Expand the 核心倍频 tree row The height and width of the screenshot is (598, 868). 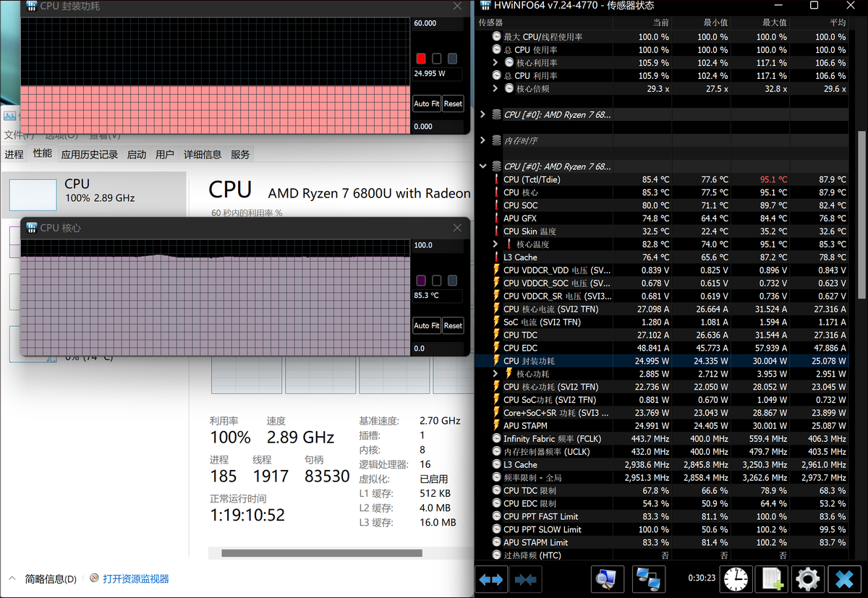pos(495,89)
